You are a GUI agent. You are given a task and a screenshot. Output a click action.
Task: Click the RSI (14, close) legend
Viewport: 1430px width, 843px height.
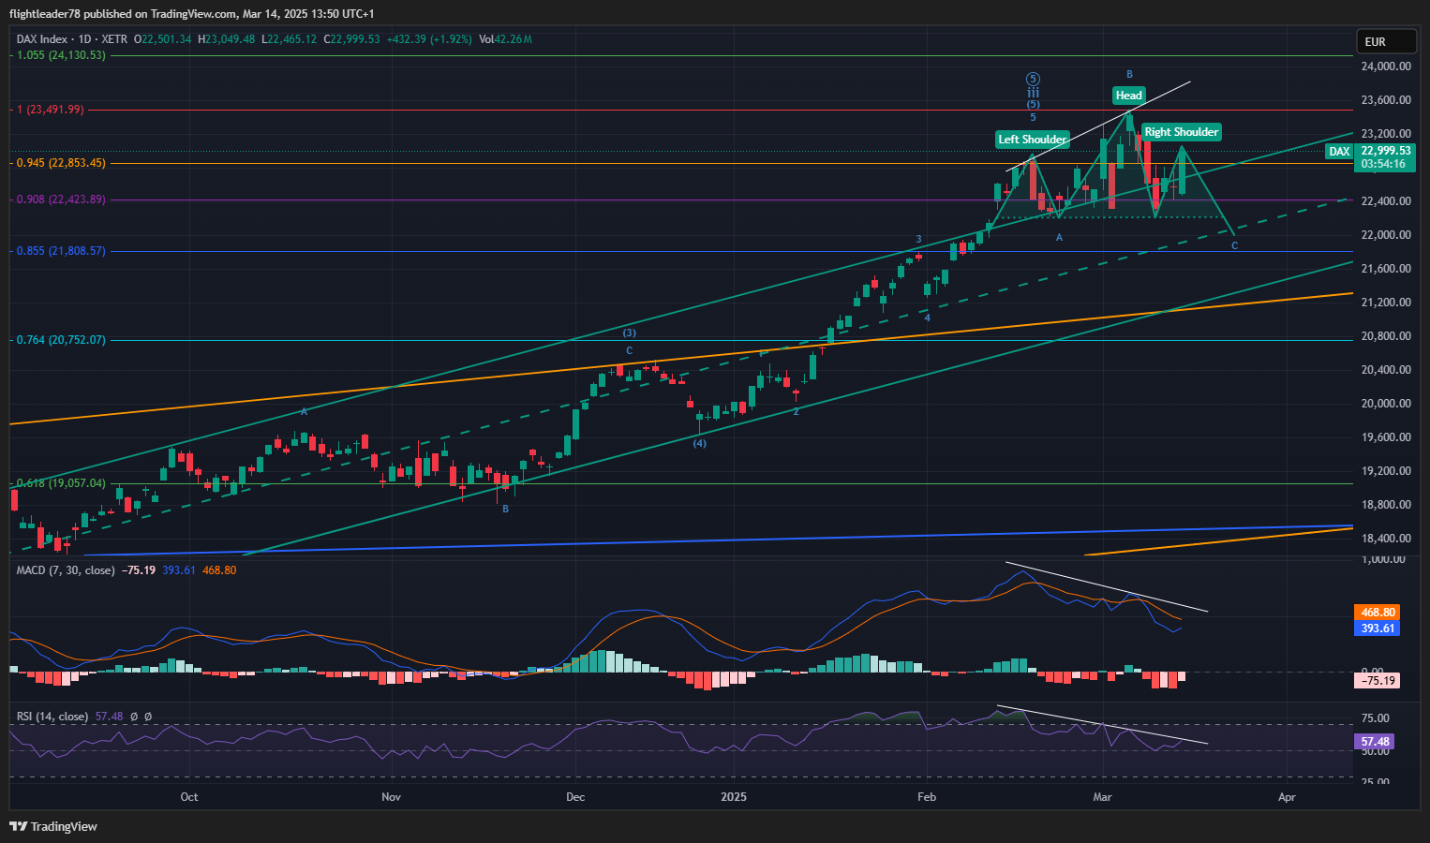pos(52,717)
